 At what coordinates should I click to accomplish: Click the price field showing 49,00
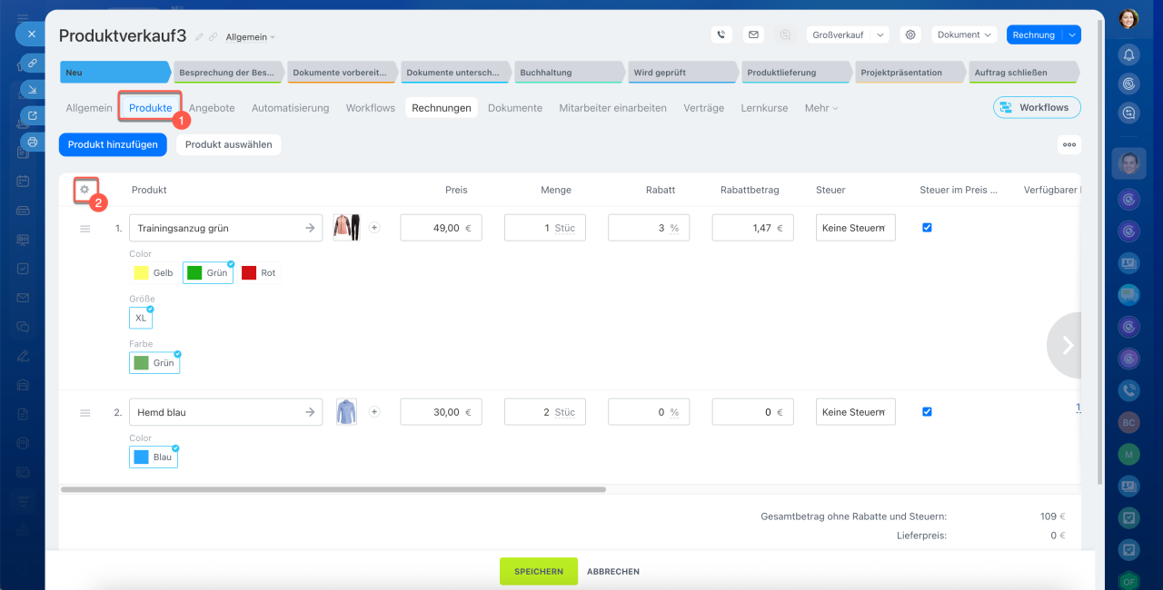click(x=441, y=228)
